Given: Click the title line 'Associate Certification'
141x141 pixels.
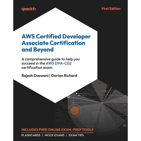Looking at the screenshot, I should click(x=53, y=43).
